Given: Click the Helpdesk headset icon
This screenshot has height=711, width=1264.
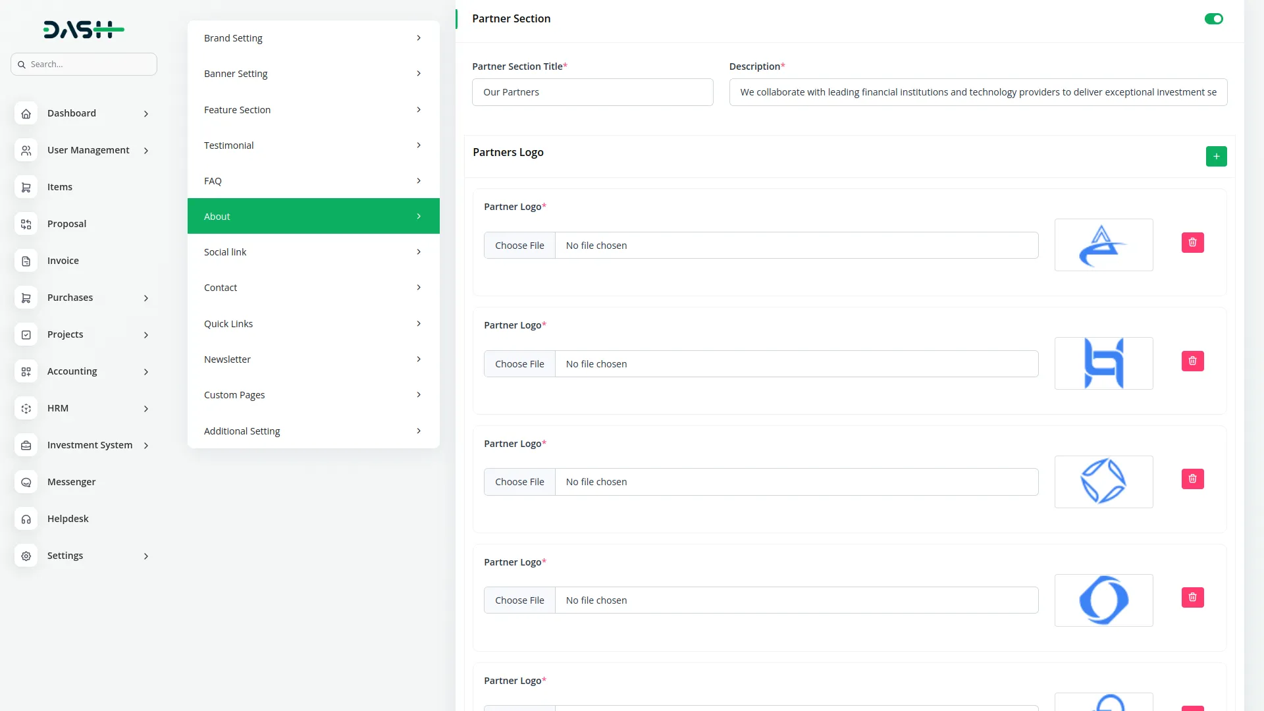Looking at the screenshot, I should tap(26, 519).
